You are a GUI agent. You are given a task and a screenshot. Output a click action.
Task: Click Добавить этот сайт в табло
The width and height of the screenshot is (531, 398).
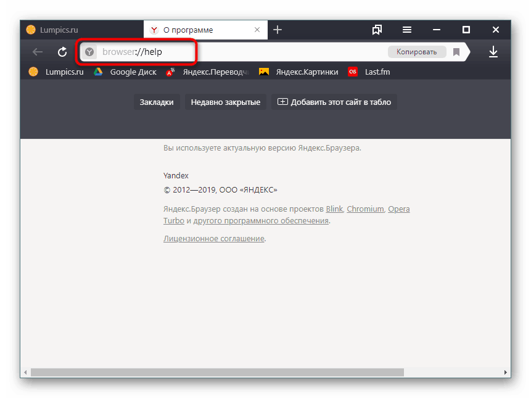click(334, 102)
